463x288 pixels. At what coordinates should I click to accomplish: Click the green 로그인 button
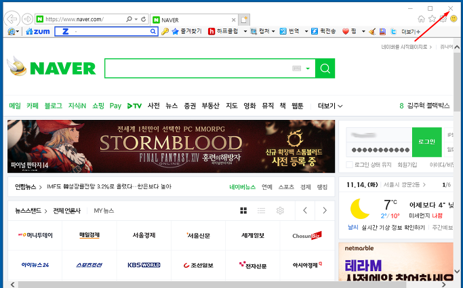(x=426, y=142)
